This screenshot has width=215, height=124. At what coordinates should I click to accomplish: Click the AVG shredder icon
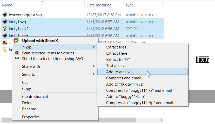[x=17, y=59]
